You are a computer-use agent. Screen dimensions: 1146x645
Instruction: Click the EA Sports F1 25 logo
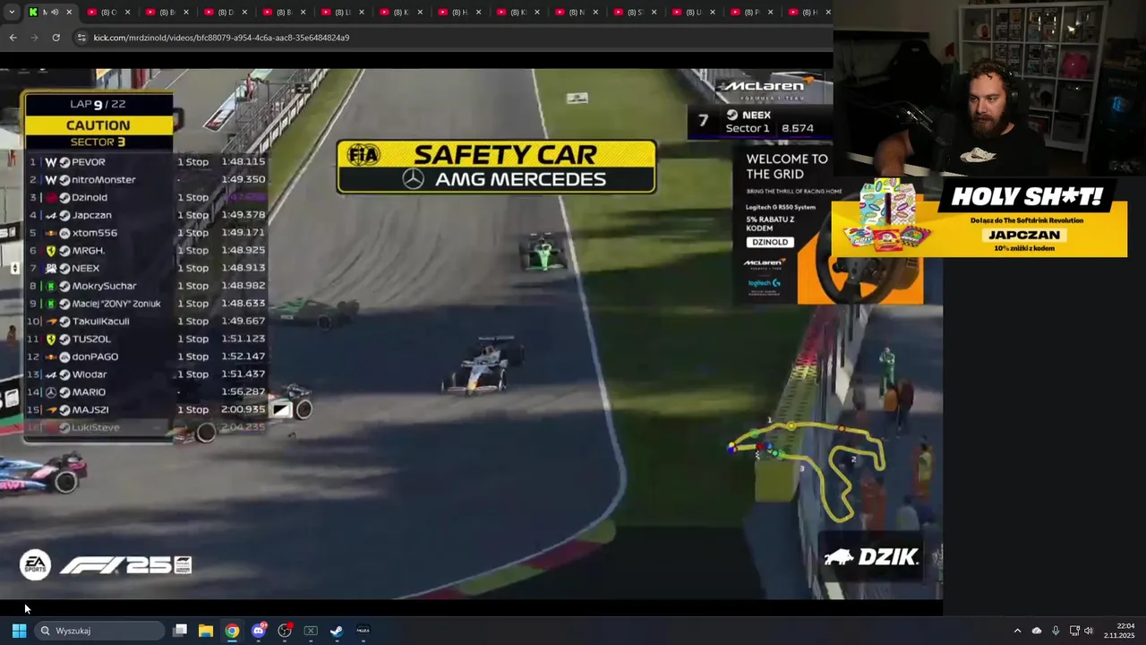(106, 565)
